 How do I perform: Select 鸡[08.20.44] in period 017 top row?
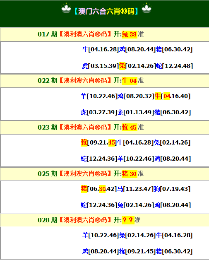pyautogui.click(x=137, y=49)
